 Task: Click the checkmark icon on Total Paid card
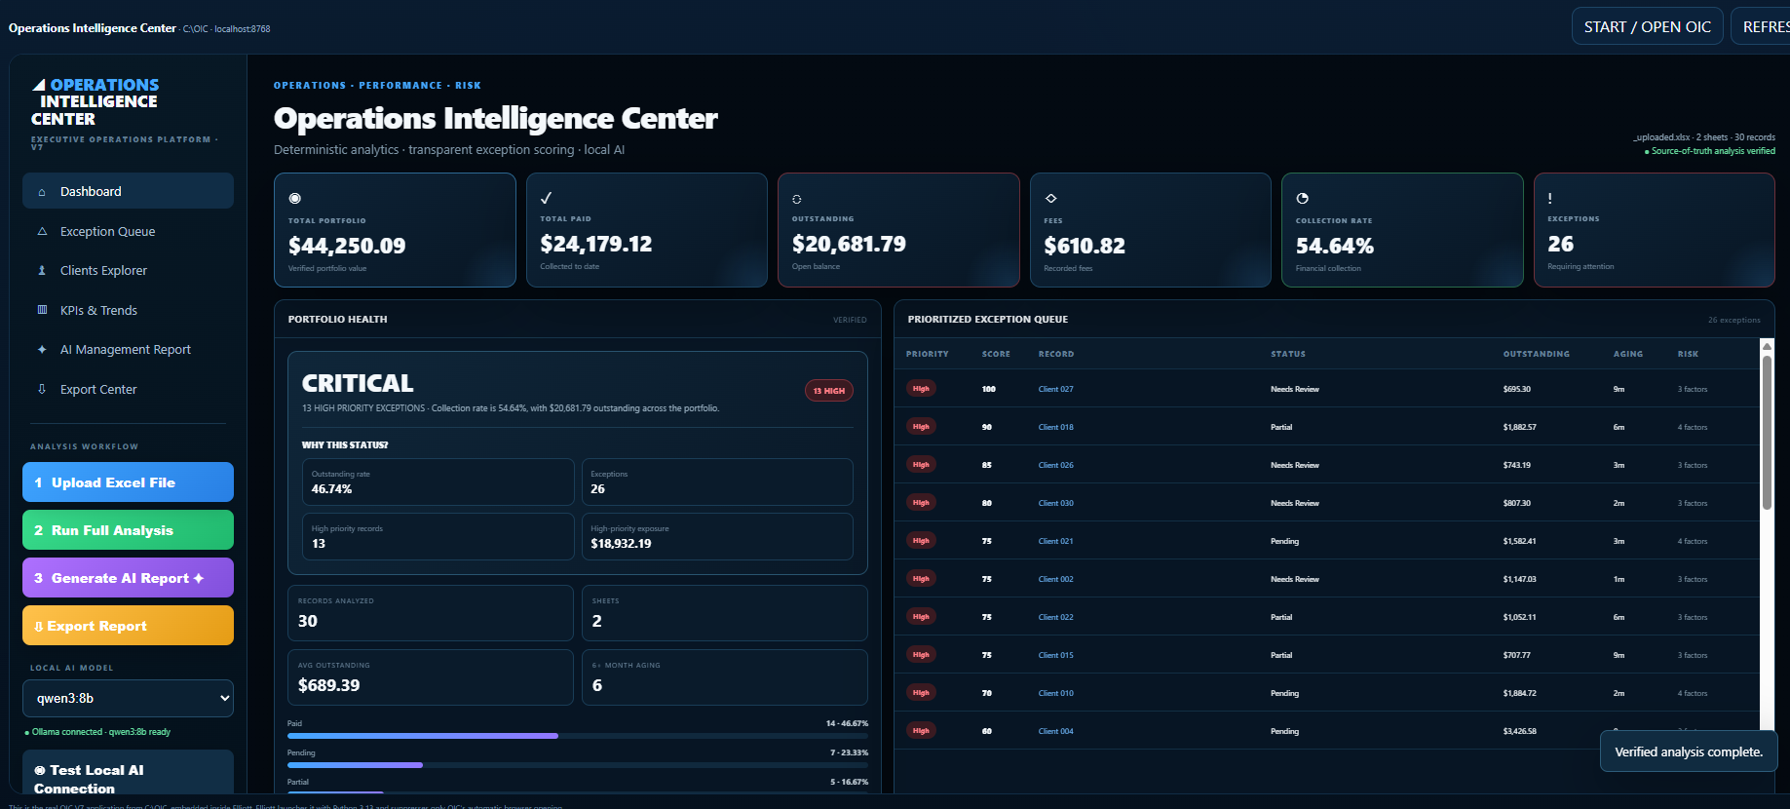547,198
